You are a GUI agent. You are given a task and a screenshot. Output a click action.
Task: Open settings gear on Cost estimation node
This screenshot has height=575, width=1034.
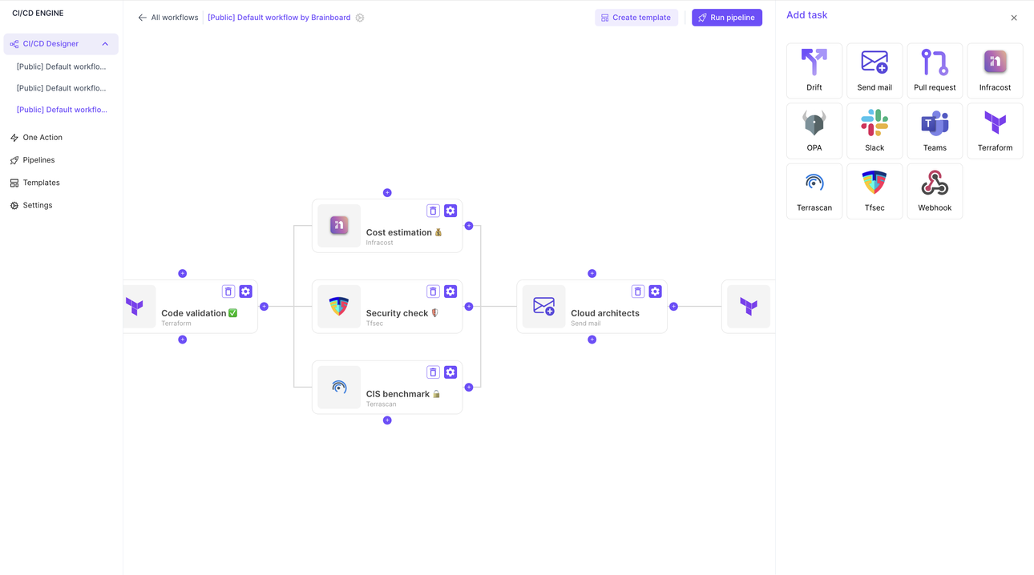tap(450, 211)
